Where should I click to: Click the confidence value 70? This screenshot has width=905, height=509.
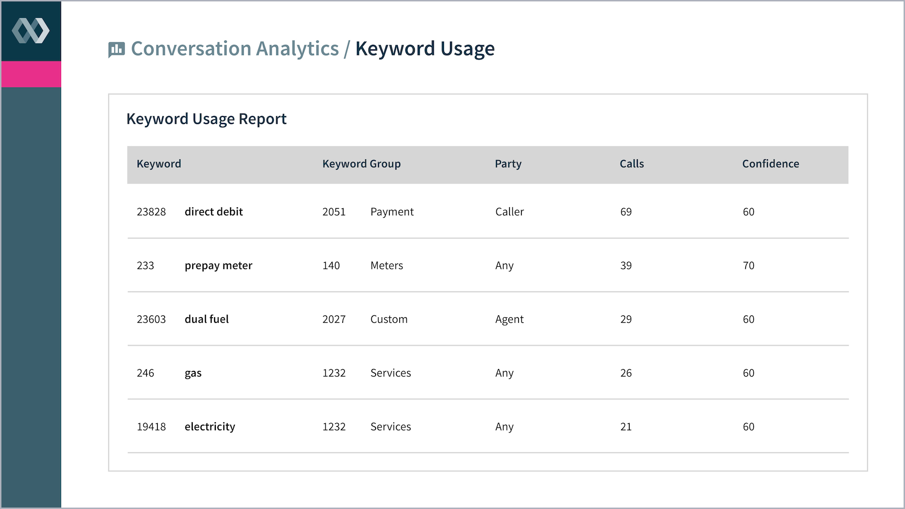[x=749, y=265]
